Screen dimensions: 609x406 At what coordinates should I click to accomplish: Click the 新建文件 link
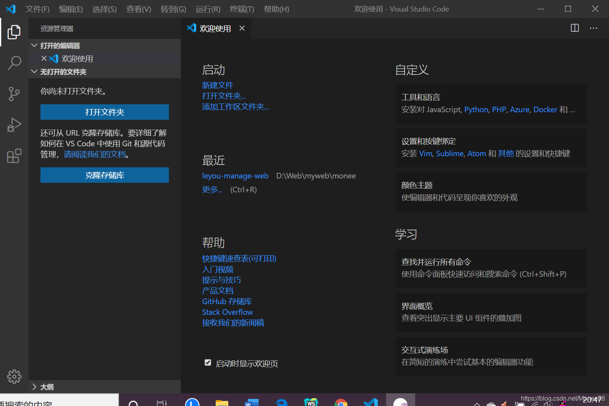pyautogui.click(x=218, y=85)
